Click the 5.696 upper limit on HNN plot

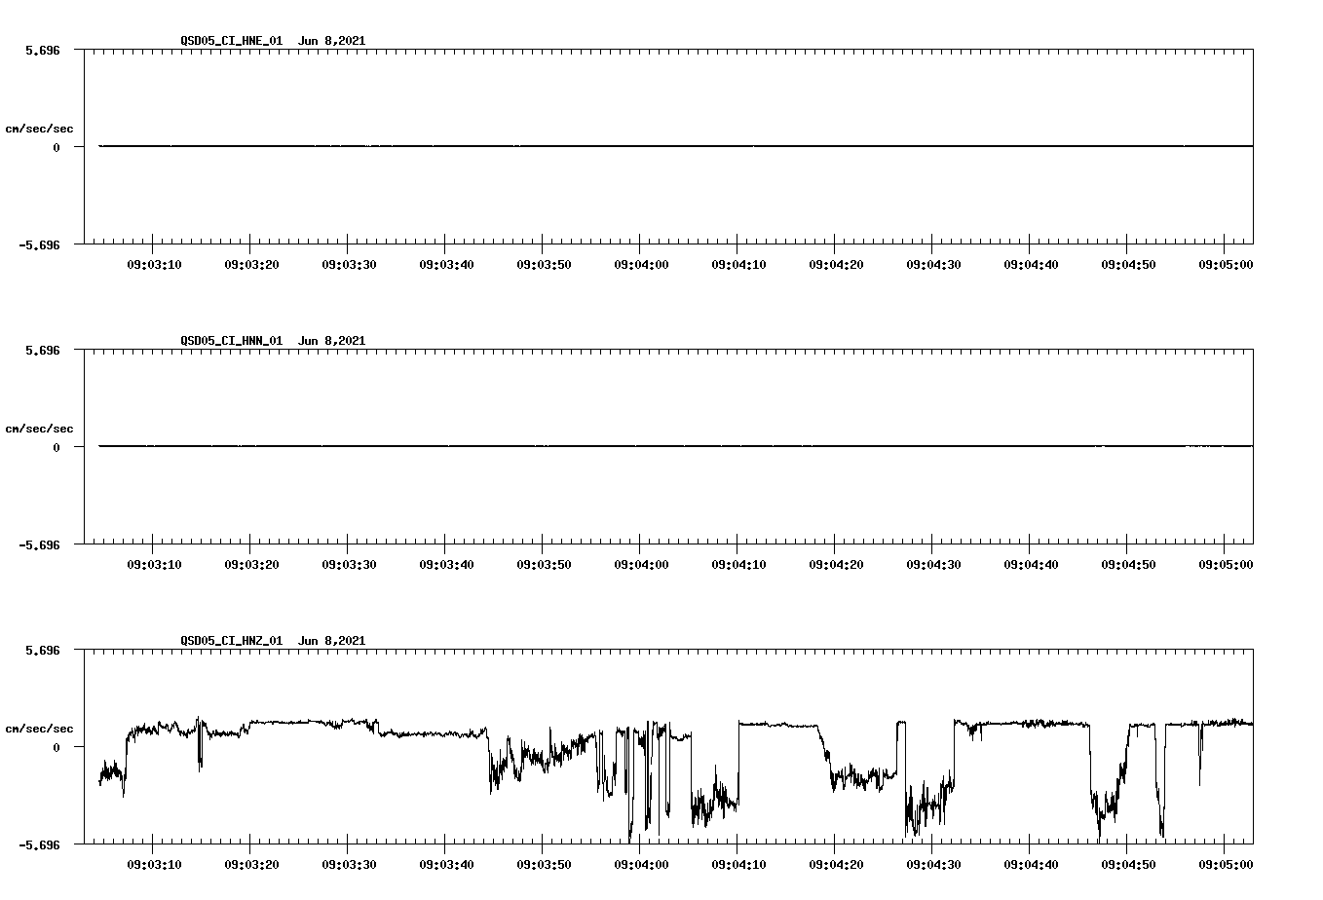(x=43, y=350)
